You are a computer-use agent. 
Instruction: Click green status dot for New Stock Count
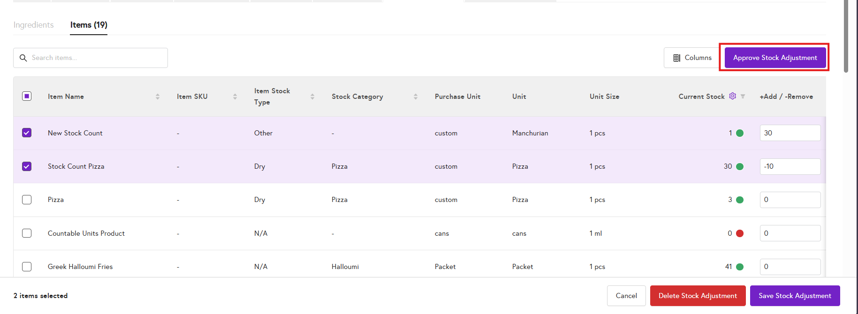point(740,133)
